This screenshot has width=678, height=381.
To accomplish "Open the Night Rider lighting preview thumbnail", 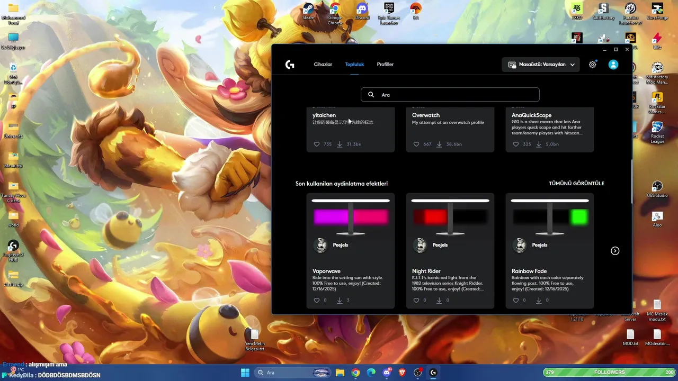I will pos(450,217).
